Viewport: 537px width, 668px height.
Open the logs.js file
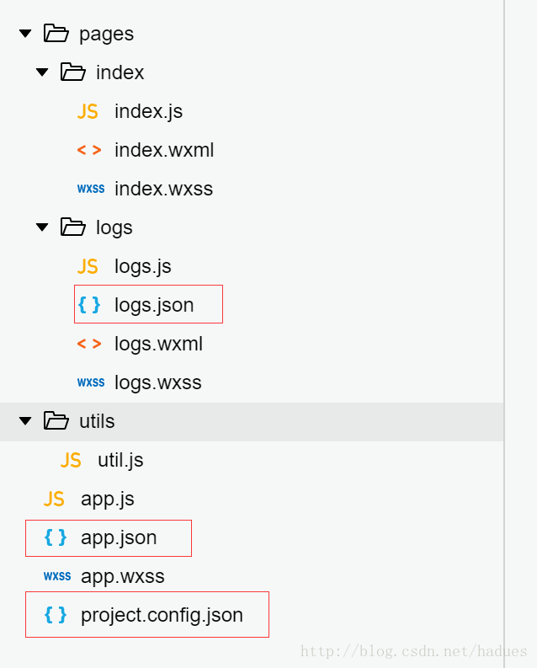click(x=142, y=266)
